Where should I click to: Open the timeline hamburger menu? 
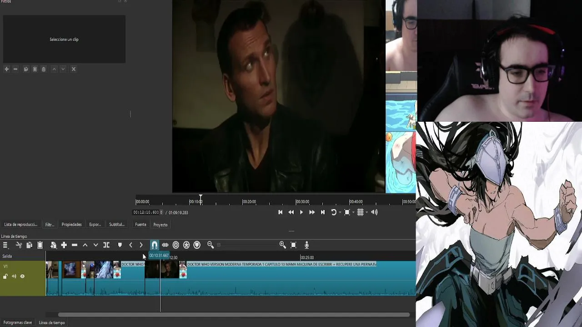coord(5,245)
